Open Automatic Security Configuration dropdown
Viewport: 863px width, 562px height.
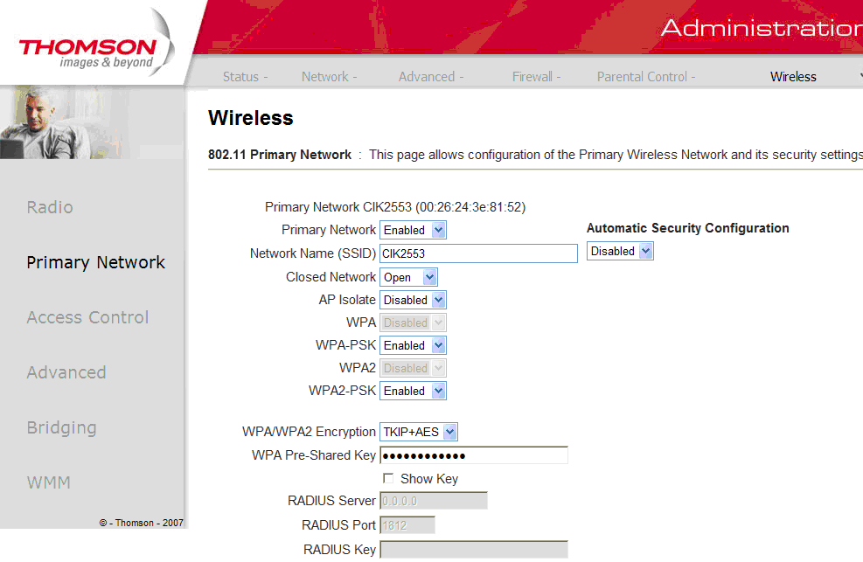click(x=620, y=252)
